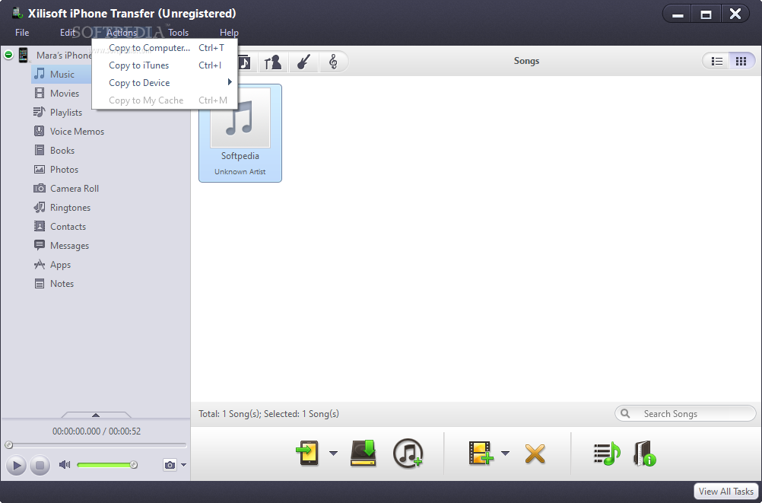Open the Help menu
The height and width of the screenshot is (503, 762).
click(229, 33)
